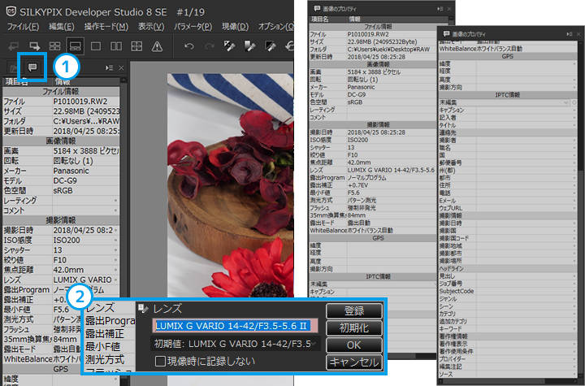Select the コメント row in left panel

pos(61,210)
